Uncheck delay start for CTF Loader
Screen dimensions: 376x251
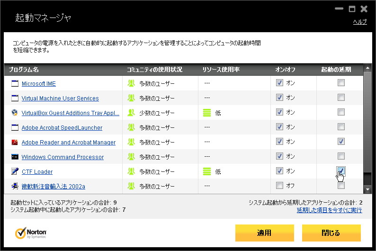pos(341,170)
